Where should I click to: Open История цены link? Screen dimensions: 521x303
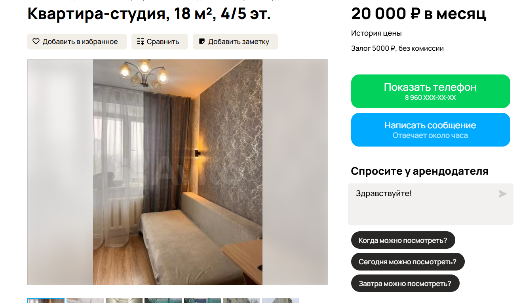[x=376, y=33]
